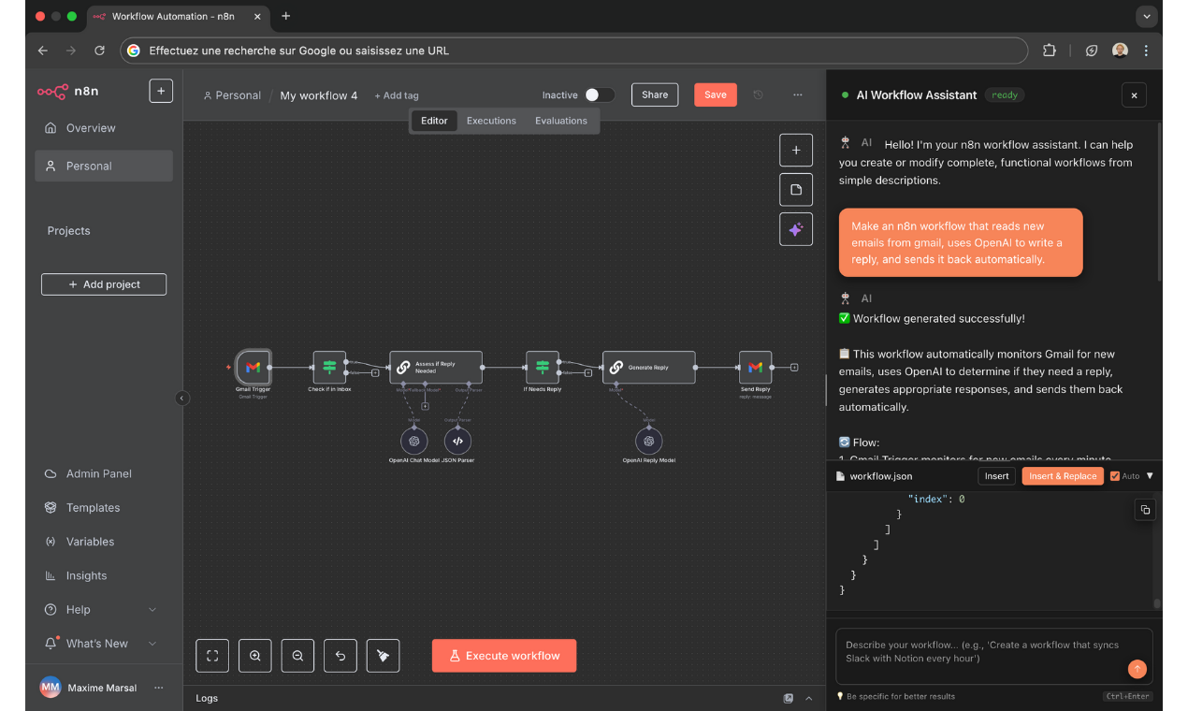Screen dimensions: 1188x711
Task: Pop out the Logs panel
Action: (789, 698)
